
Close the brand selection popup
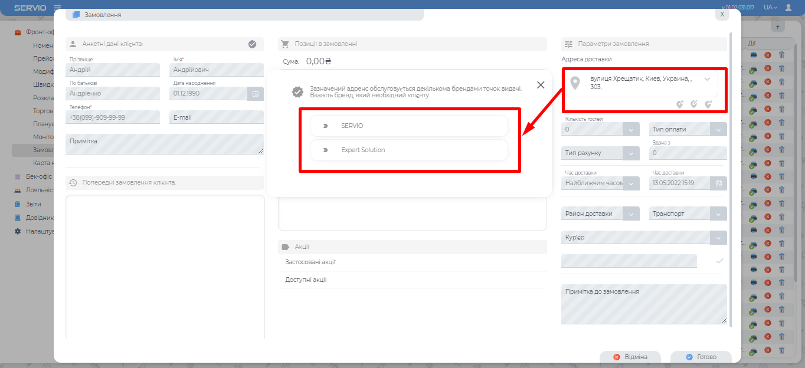(541, 85)
